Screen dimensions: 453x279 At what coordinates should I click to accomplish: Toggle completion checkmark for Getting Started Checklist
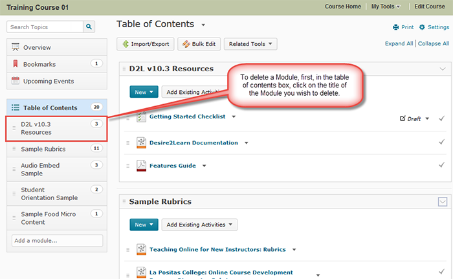(441, 118)
